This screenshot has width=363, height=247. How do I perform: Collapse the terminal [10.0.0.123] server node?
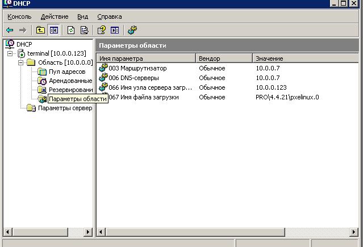point(10,53)
